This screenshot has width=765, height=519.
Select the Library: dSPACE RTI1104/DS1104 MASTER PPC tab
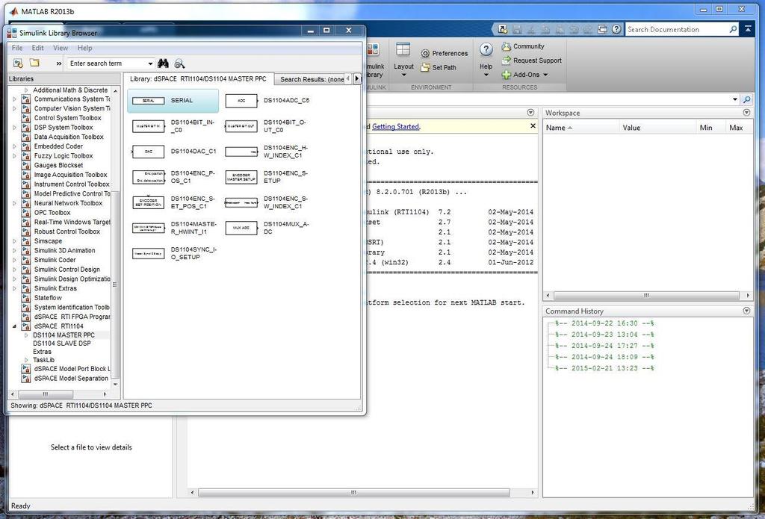click(198, 78)
